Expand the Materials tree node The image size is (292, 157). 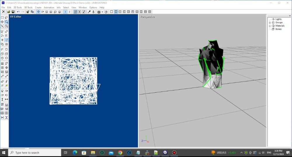(x=270, y=26)
